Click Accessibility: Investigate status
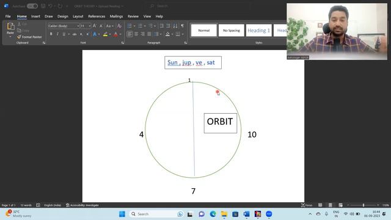 click(82, 205)
